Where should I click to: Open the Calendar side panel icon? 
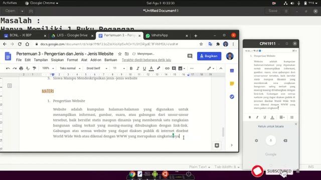[232, 70]
